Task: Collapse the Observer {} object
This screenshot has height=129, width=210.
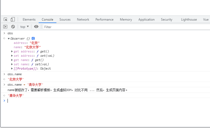Action: point(9,39)
